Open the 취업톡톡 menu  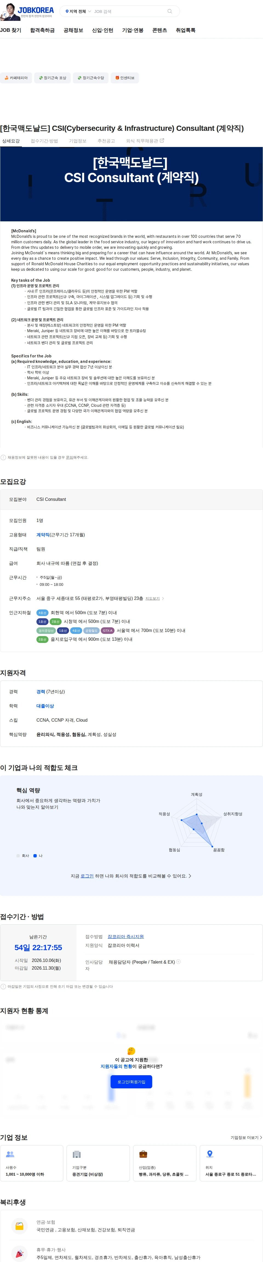[x=186, y=30]
